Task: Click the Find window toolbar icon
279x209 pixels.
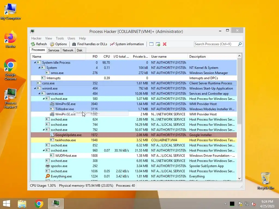Action: tap(151, 44)
